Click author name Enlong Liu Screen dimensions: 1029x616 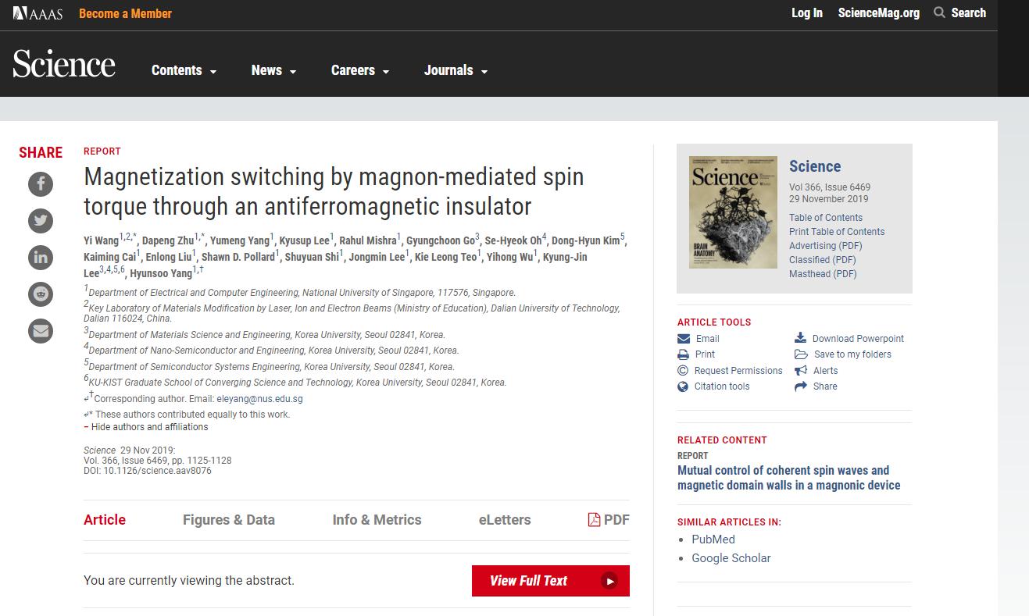(x=168, y=258)
